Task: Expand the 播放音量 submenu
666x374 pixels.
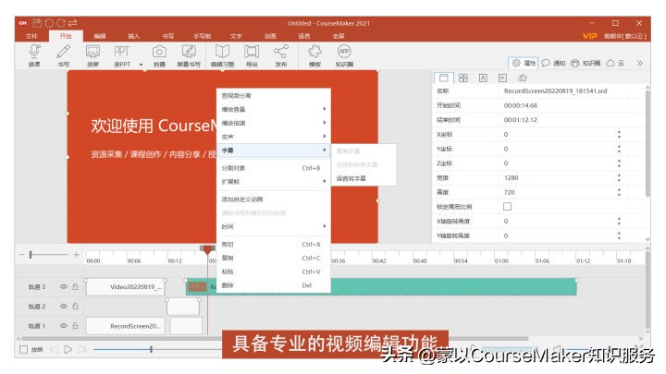Action: (x=274, y=109)
